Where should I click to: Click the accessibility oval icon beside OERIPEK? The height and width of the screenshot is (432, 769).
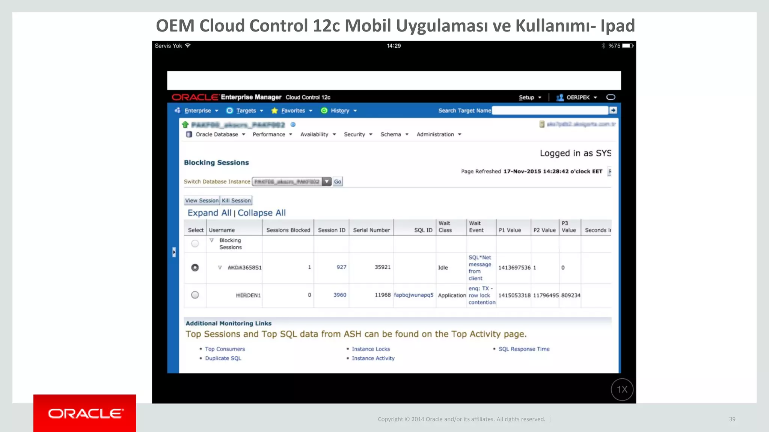point(611,97)
